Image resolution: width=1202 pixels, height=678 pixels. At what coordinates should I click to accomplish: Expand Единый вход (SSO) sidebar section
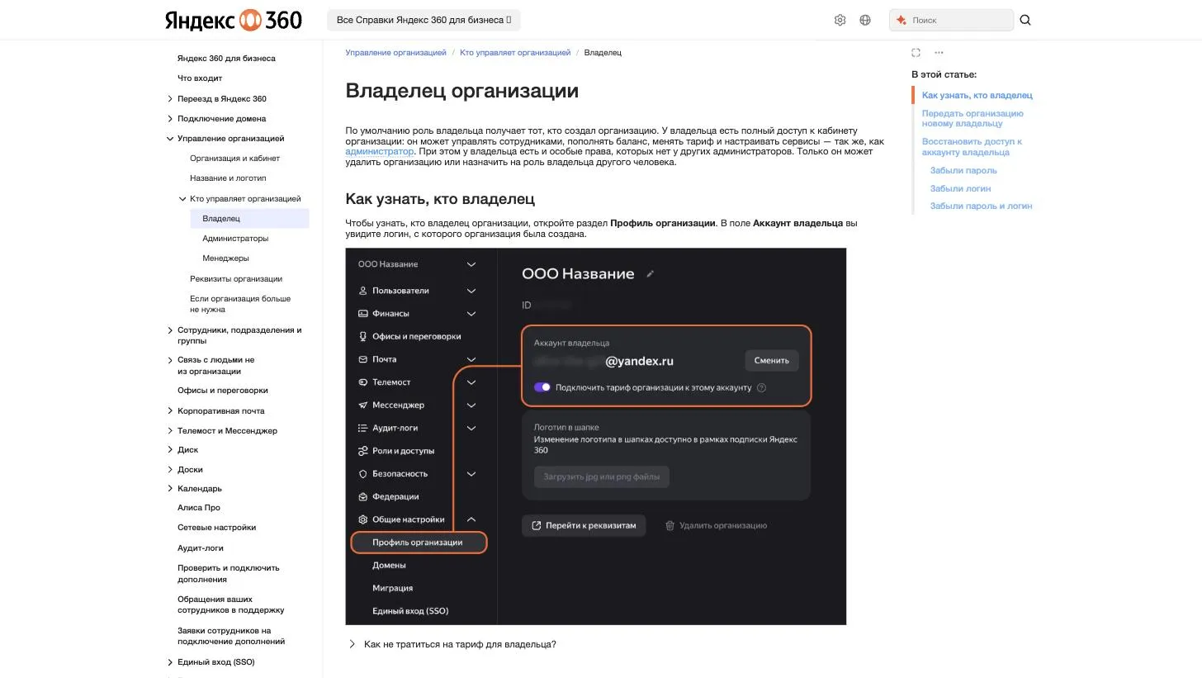(x=170, y=662)
